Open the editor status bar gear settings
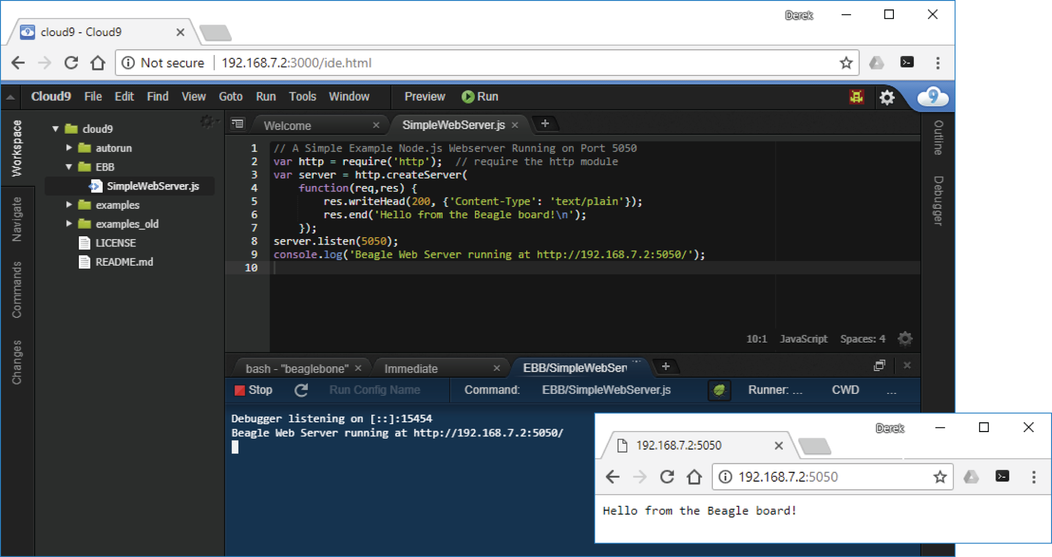 (905, 339)
